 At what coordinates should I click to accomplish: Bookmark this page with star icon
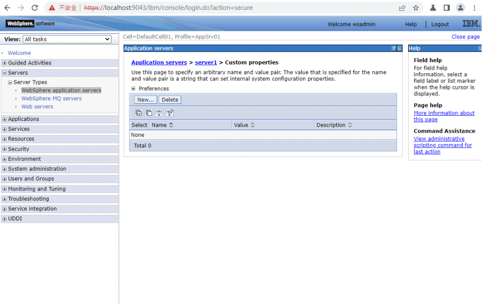tap(416, 8)
